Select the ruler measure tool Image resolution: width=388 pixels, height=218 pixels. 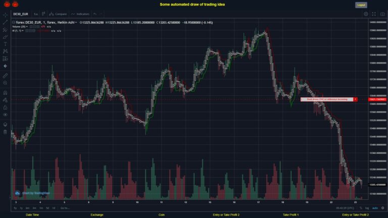[x=5, y=76]
